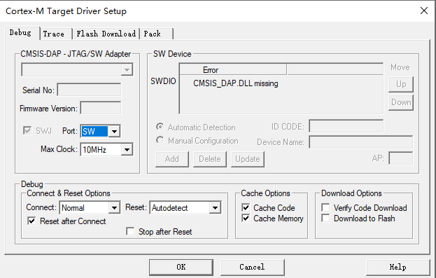The image size is (436, 278).
Task: Click the Delete device button
Action: pos(210,159)
